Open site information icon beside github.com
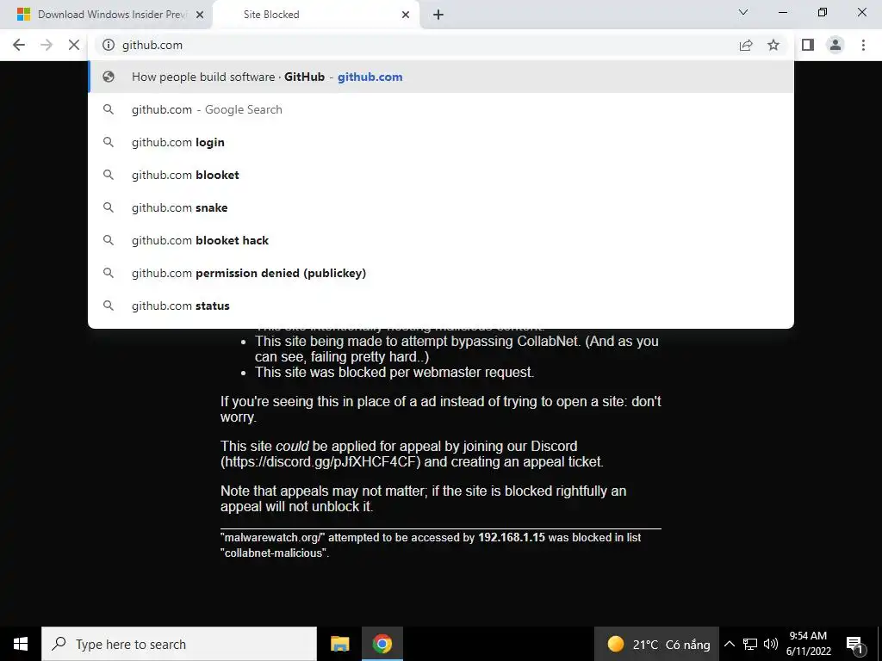This screenshot has width=882, height=661. click(x=109, y=45)
